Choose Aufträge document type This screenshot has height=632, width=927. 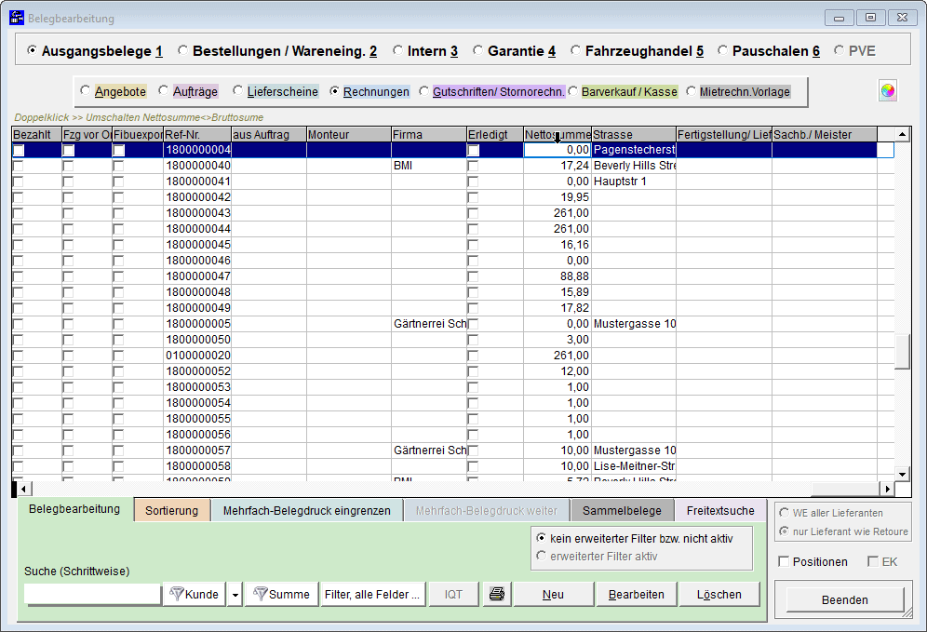[163, 91]
